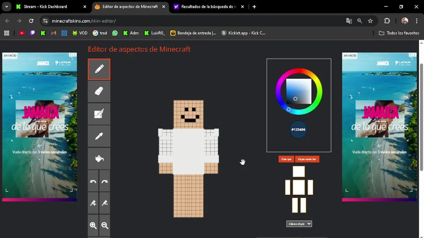Click the hue ring handle on color wheel
The height and width of the screenshot is (238, 424).
(289, 109)
